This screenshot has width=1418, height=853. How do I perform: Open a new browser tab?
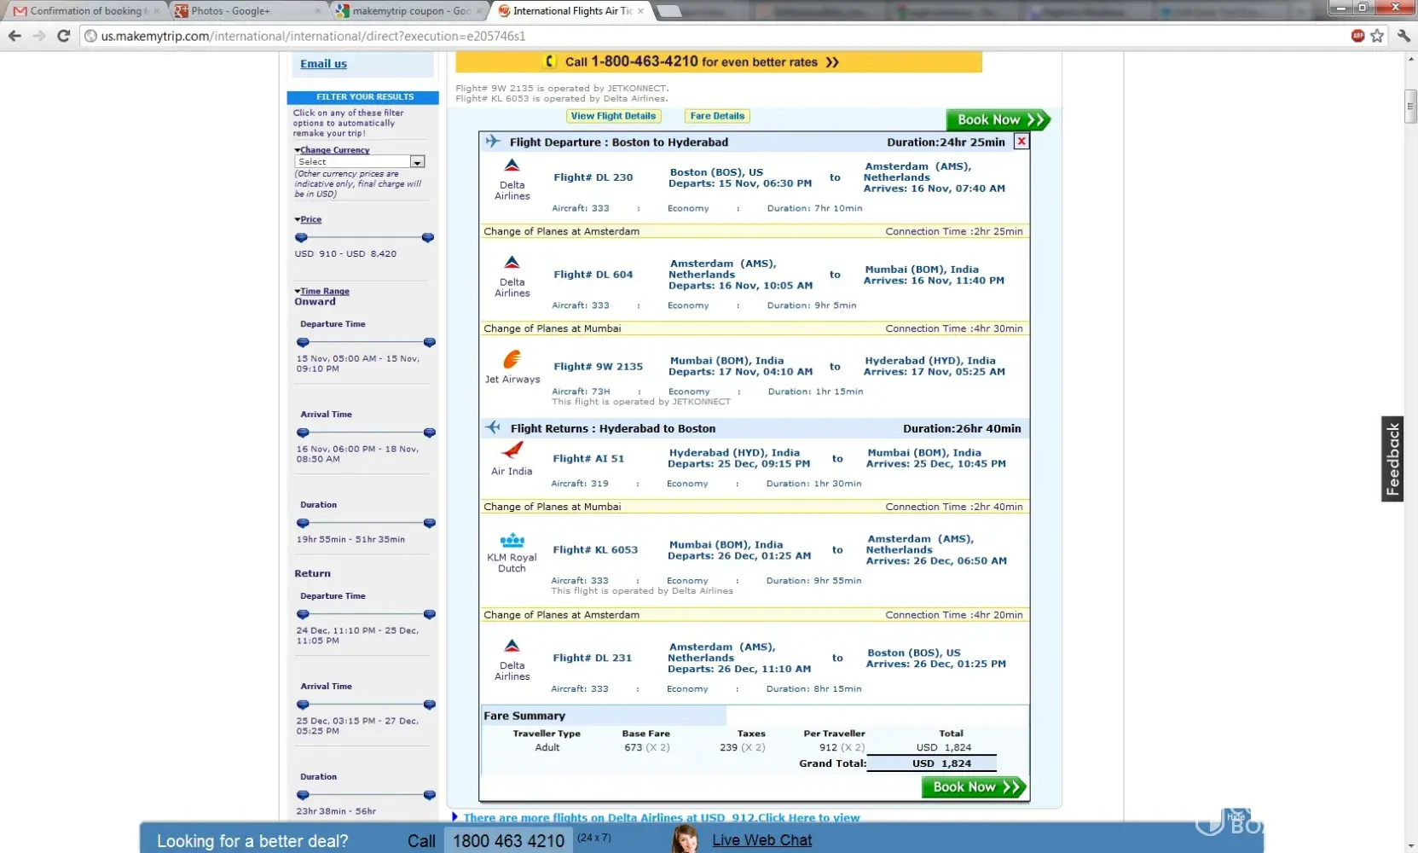click(x=669, y=11)
